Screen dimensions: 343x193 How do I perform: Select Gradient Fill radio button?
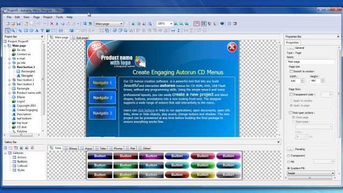288,168
